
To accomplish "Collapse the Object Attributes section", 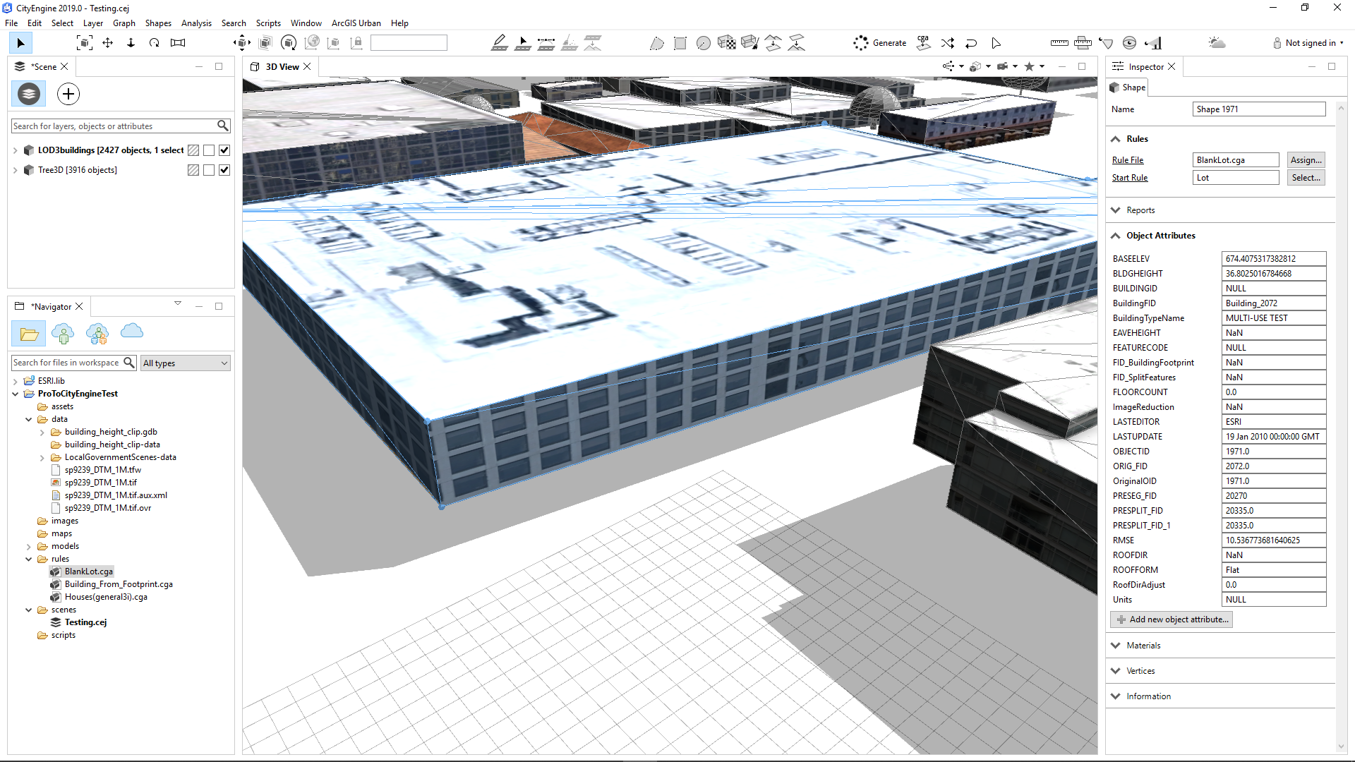I will pyautogui.click(x=1115, y=236).
